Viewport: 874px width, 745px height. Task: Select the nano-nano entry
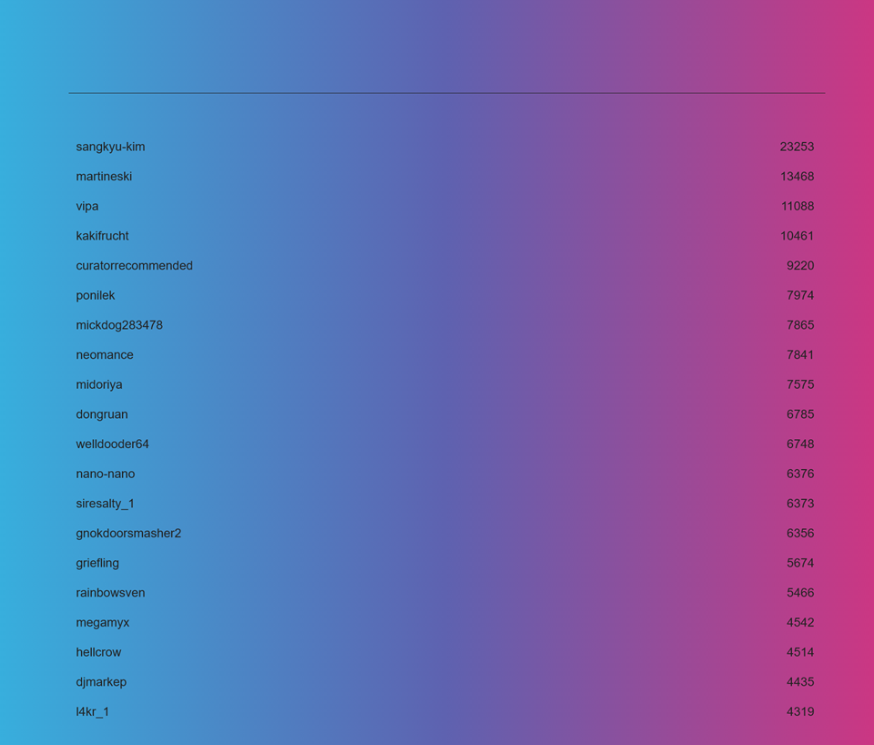click(x=106, y=474)
